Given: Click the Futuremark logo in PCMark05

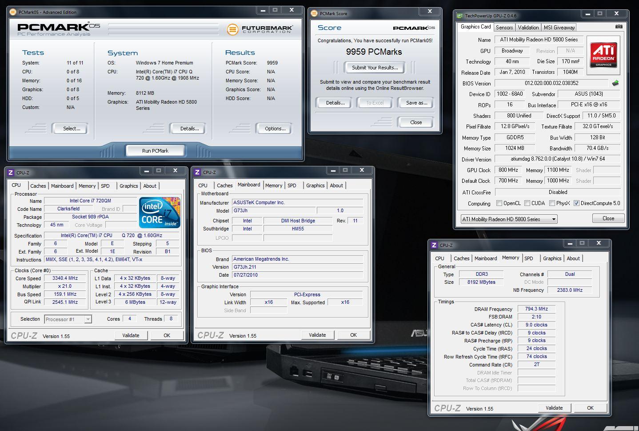Looking at the screenshot, I should [260, 30].
